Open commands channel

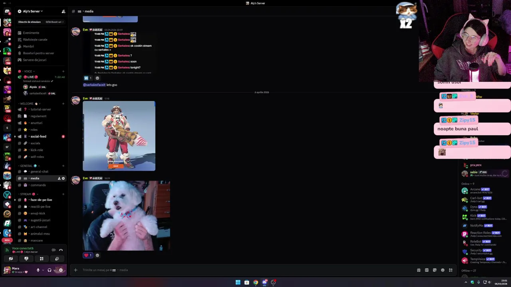(x=38, y=185)
